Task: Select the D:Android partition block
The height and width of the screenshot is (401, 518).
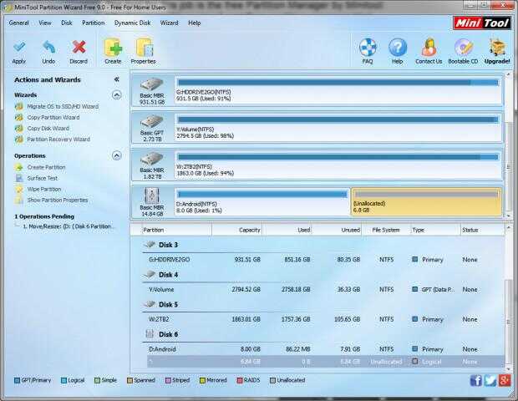Action: click(262, 202)
